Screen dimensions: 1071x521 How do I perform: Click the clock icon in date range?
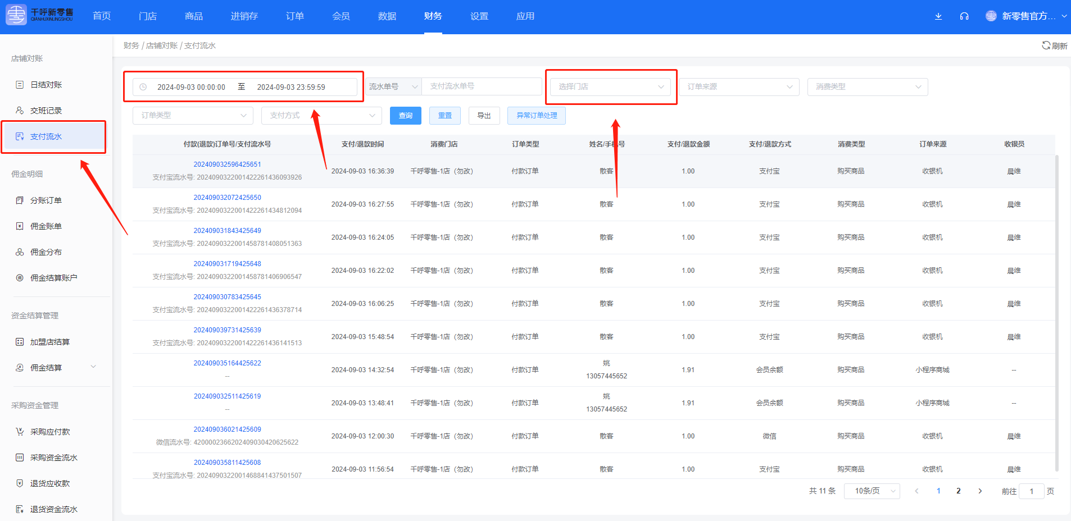(143, 87)
